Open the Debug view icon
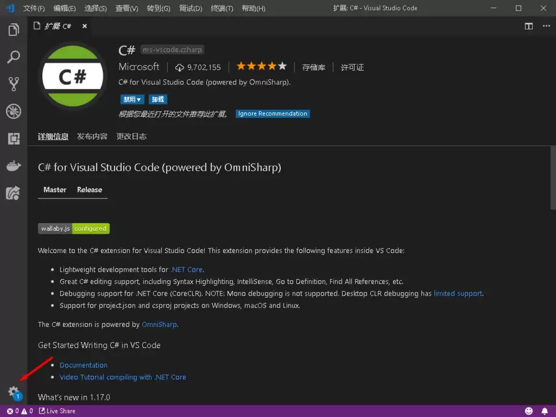556x417 pixels. [x=13, y=111]
